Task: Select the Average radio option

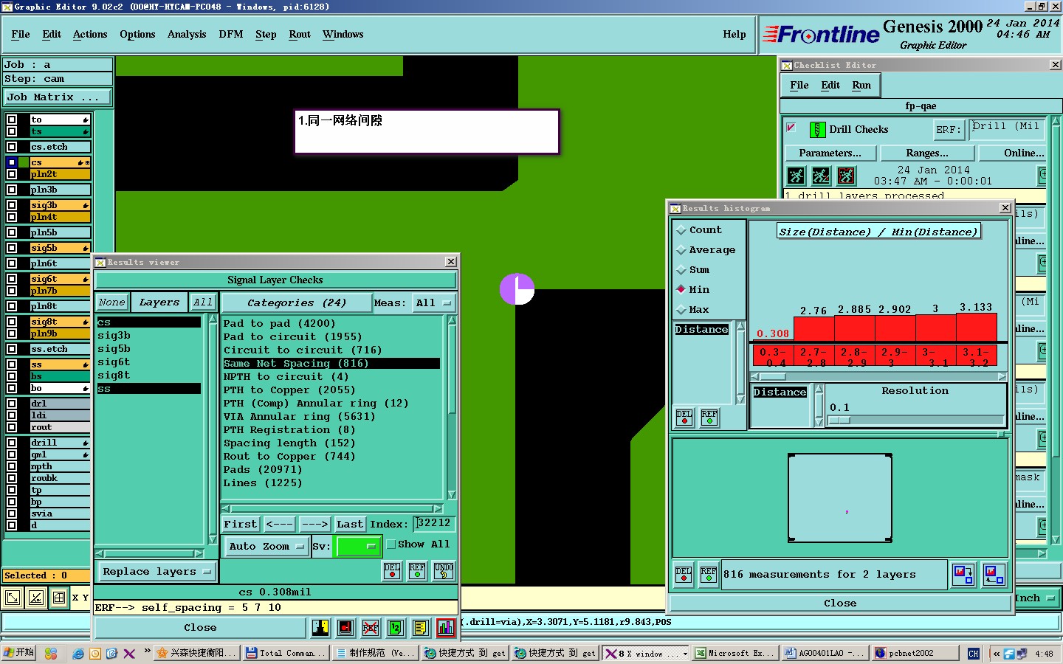Action: (681, 250)
